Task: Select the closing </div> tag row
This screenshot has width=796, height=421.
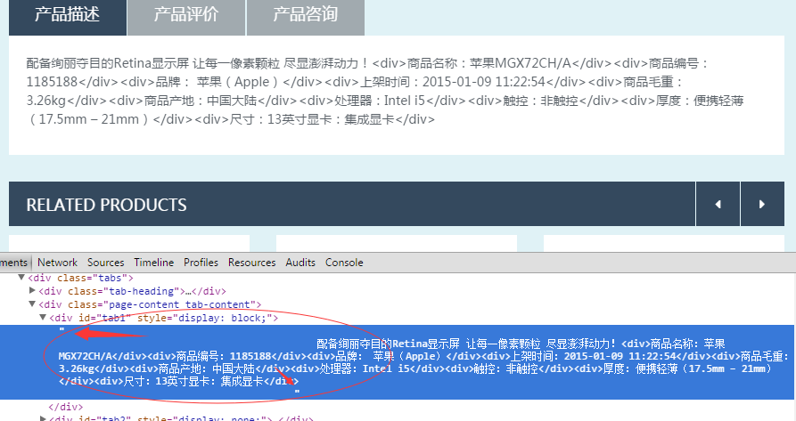Action: 65,407
